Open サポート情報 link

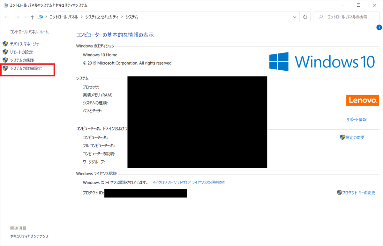[357, 120]
